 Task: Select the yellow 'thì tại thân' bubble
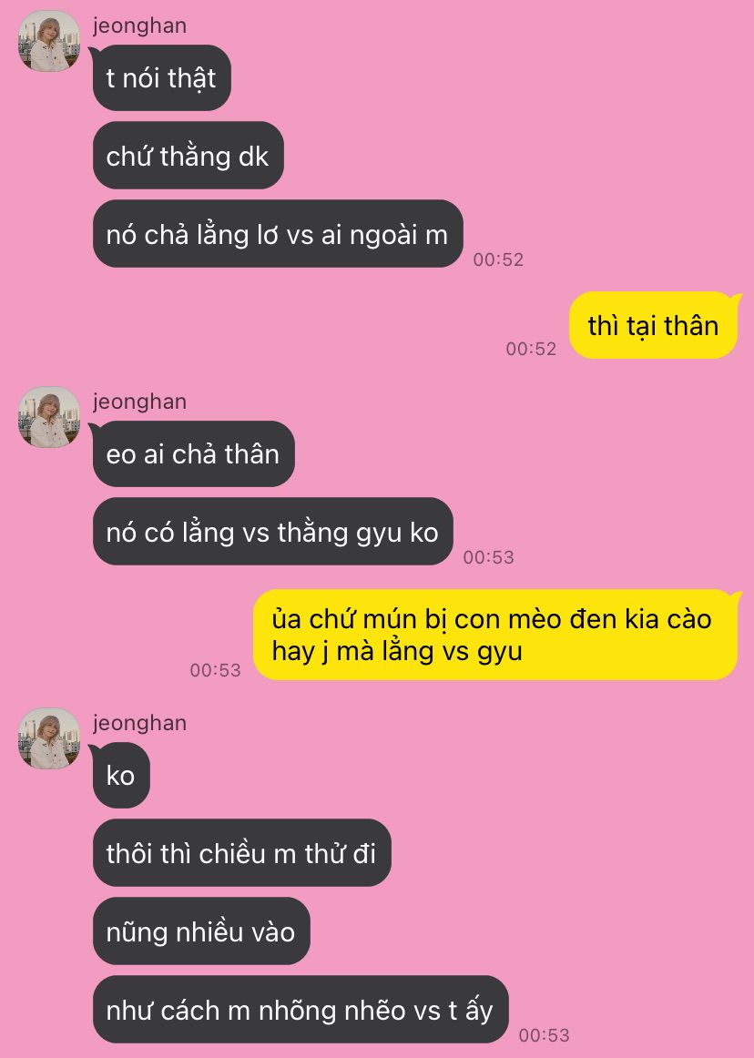click(x=653, y=325)
